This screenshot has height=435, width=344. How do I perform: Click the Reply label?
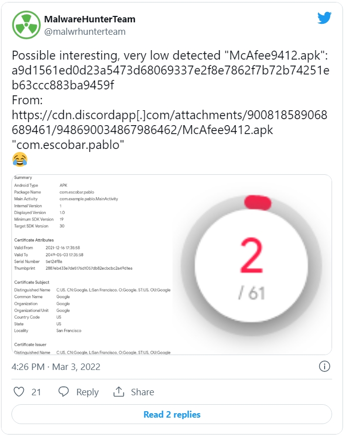click(x=87, y=392)
